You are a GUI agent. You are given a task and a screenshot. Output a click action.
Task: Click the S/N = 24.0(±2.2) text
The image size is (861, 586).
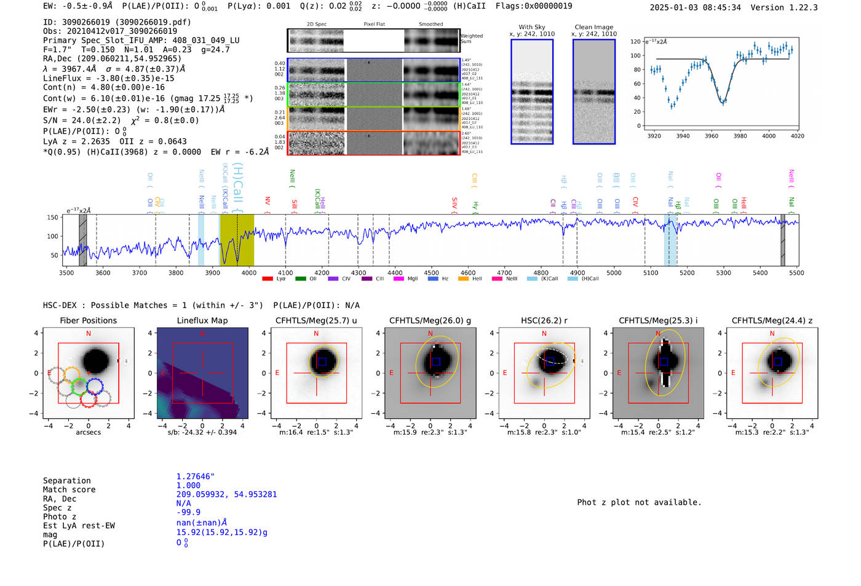[x=82, y=121]
